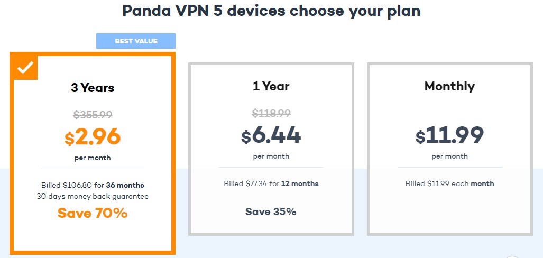Click the $6.44 per month price
The image size is (543, 258).
pos(271,135)
